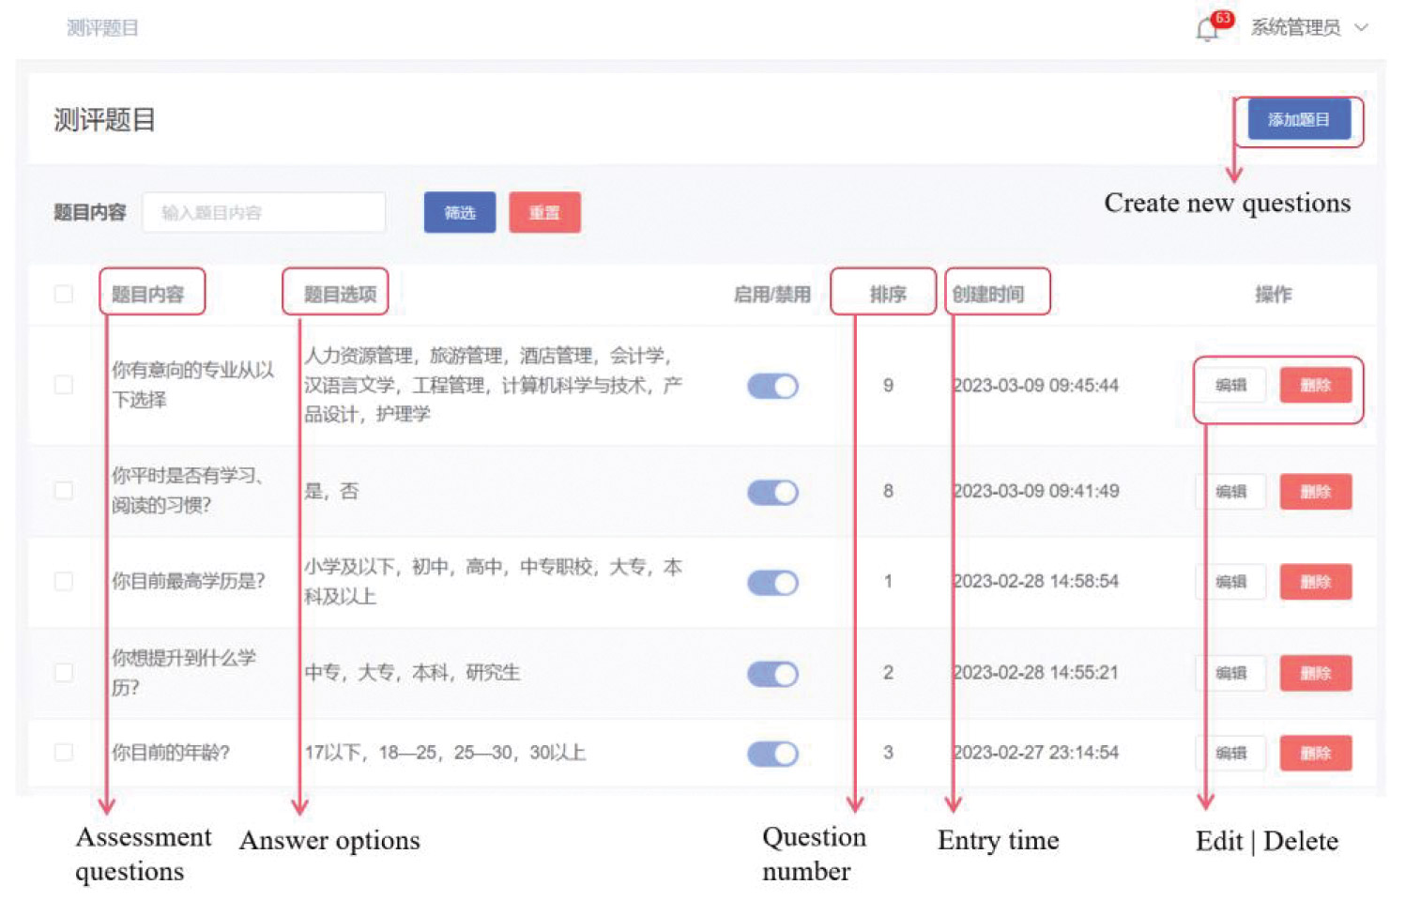Toggle the enable switch for sort 8 row
This screenshot has height=900, width=1405.
point(772,492)
